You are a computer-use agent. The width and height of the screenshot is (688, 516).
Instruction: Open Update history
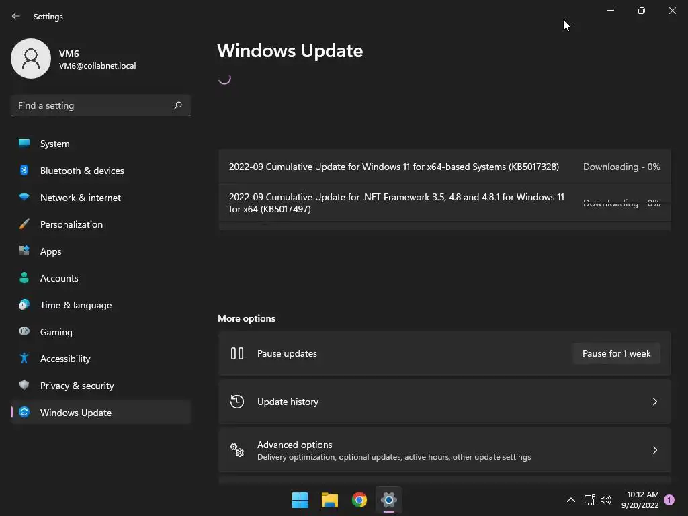pyautogui.click(x=445, y=402)
